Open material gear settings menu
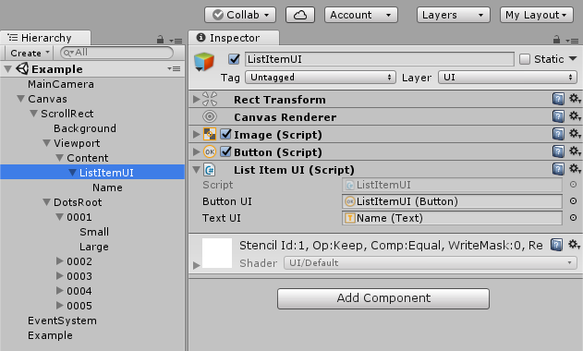The height and width of the screenshot is (351, 583). (x=575, y=245)
